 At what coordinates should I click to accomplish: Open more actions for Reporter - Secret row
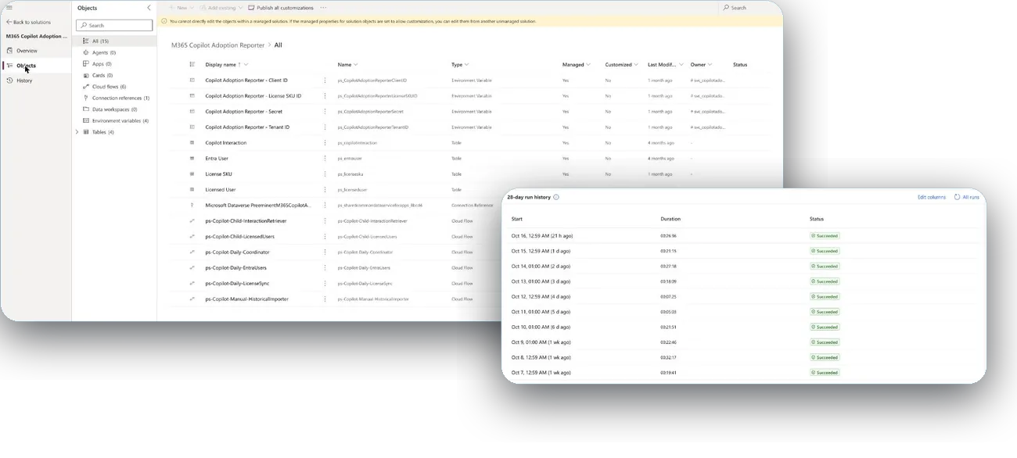coord(325,112)
